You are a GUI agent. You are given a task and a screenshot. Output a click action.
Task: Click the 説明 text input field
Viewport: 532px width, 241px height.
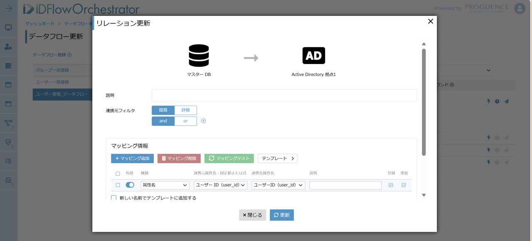pyautogui.click(x=284, y=95)
